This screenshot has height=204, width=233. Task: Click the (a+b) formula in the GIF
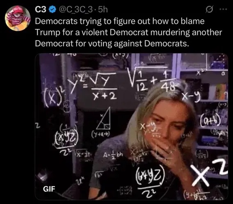point(211,120)
